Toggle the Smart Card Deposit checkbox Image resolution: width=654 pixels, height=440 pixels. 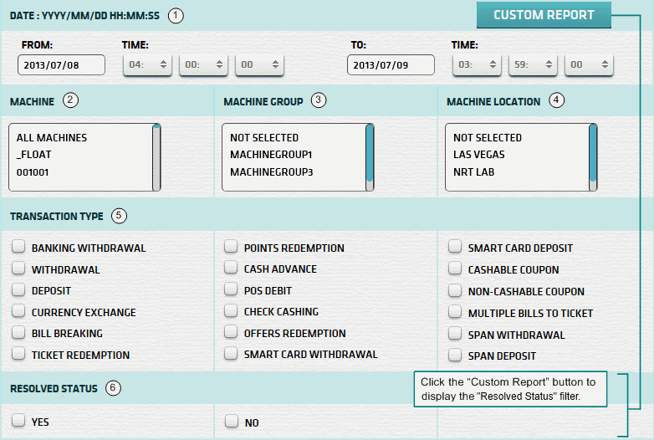[x=455, y=248]
